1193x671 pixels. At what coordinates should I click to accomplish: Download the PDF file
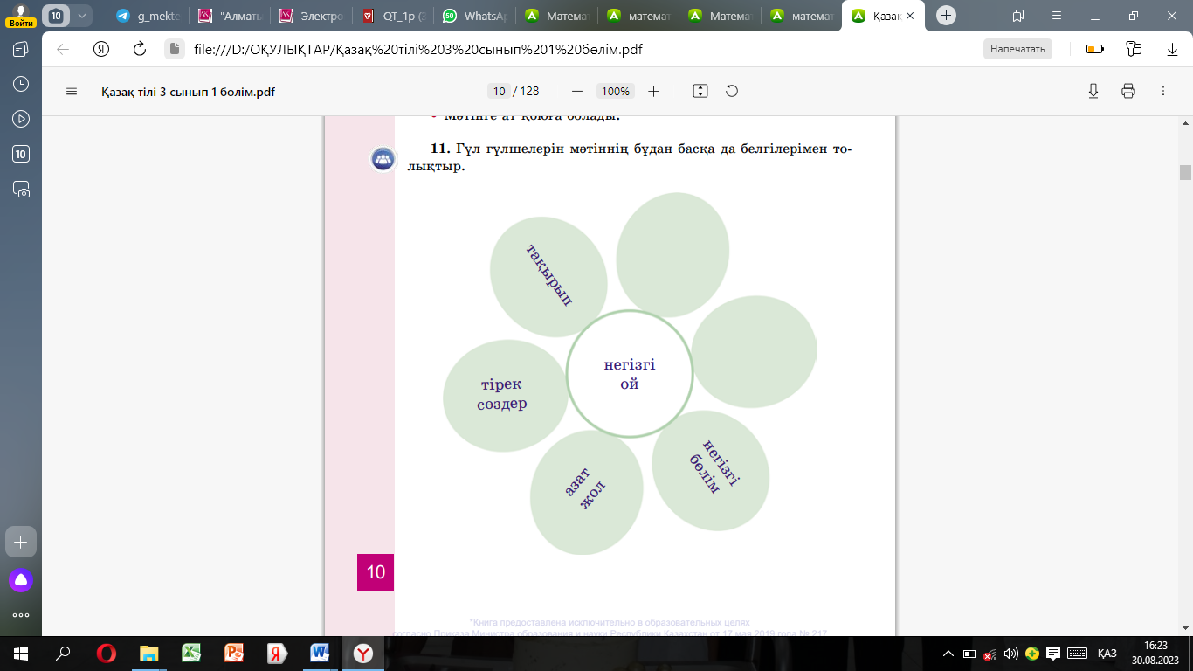(x=1093, y=91)
